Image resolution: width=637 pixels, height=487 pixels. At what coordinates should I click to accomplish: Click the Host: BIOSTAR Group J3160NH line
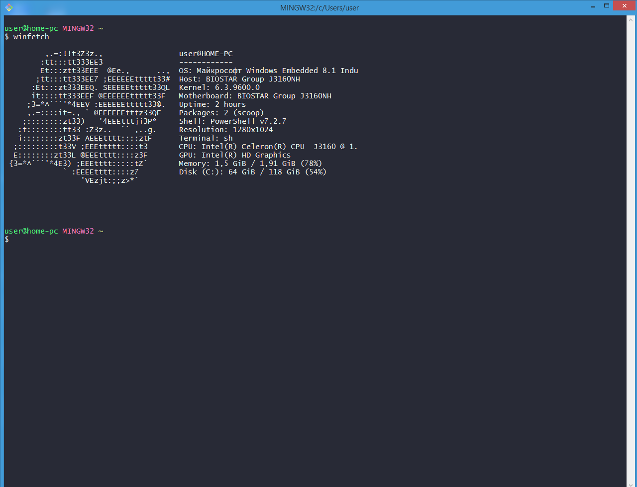coord(239,79)
